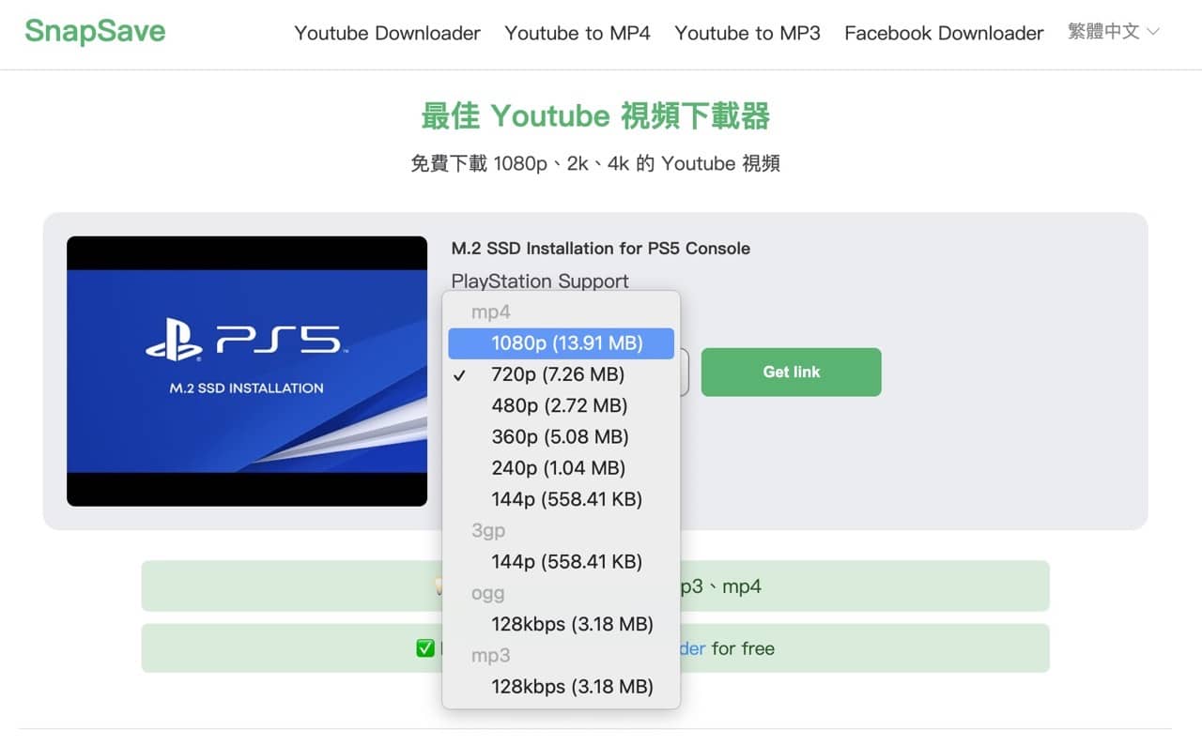Select 1080p (13.91 MB) mp4 option
Screen dimensions: 1202x745
pos(561,343)
